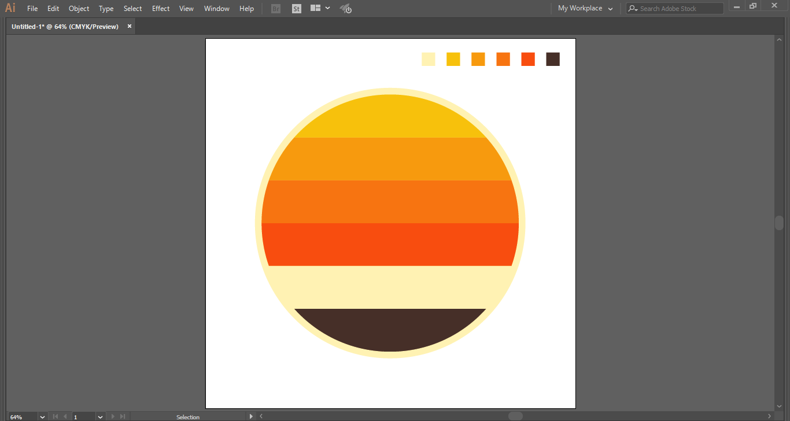Click the Arrange Documents layout icon
790x421 pixels.
(x=315, y=9)
